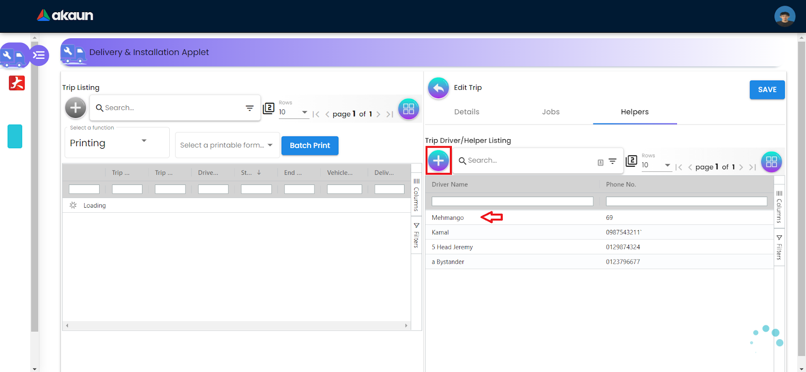Open helper listing Rows per page dropdown

[x=656, y=165]
